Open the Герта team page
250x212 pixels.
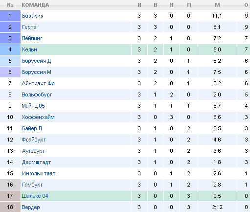[x=29, y=27]
